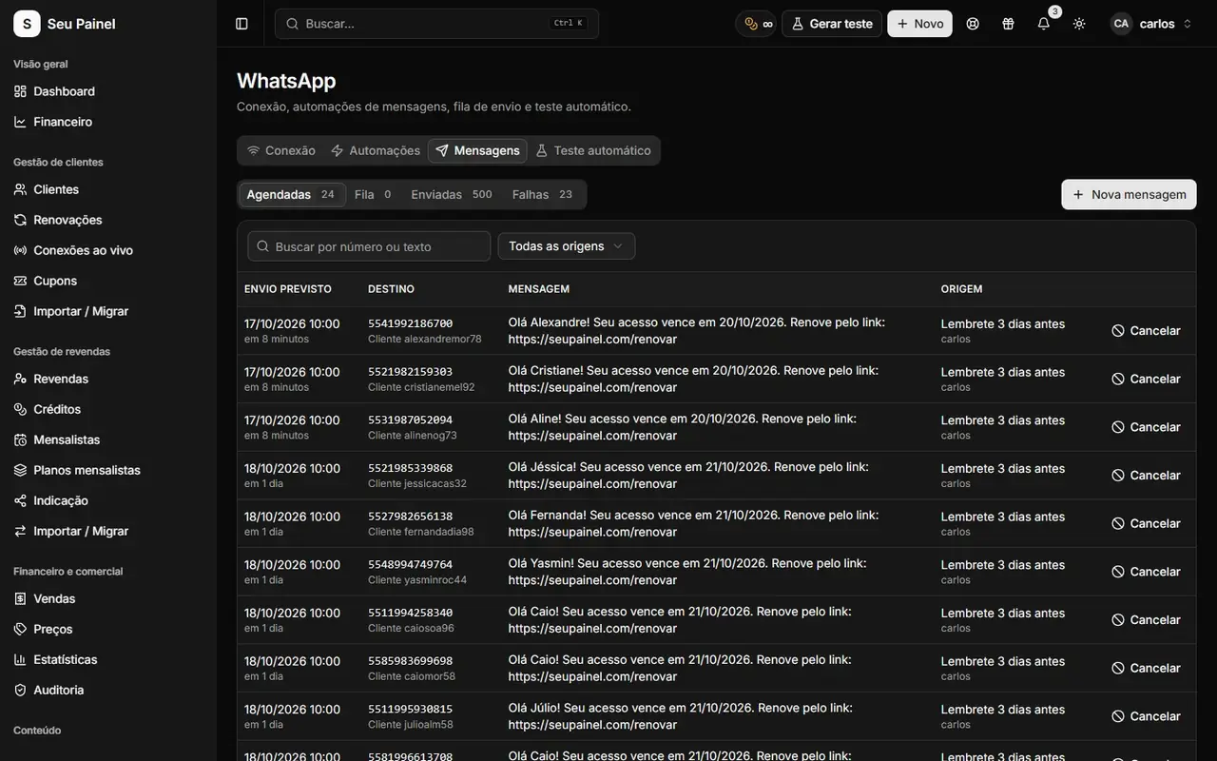1217x761 pixels.
Task: Focus the top Buscar search field
Action: pos(436,24)
